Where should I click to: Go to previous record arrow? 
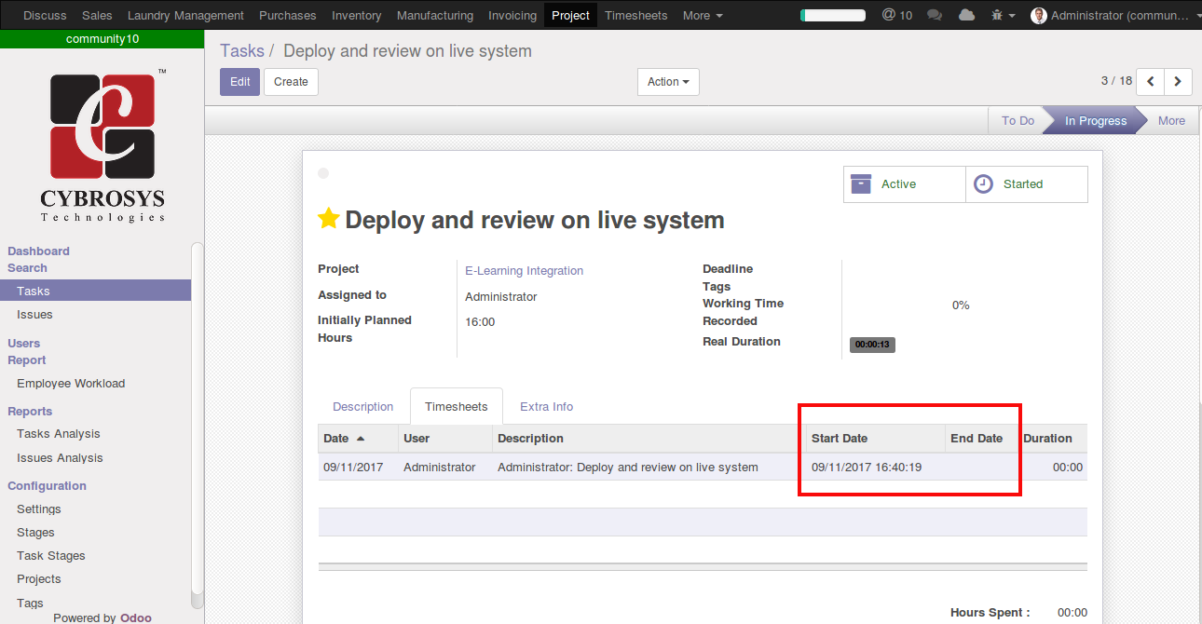(1151, 82)
